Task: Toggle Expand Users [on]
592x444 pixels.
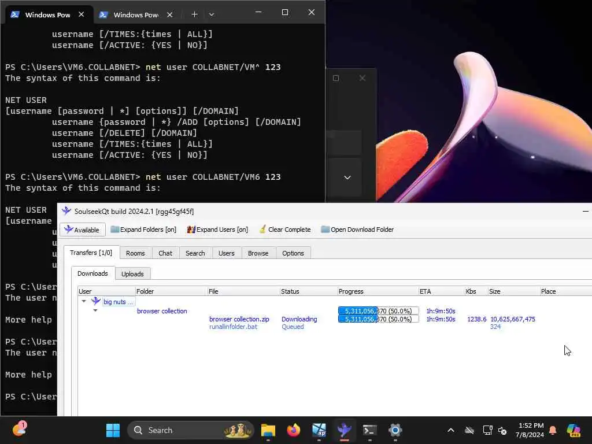Action: [x=217, y=230]
